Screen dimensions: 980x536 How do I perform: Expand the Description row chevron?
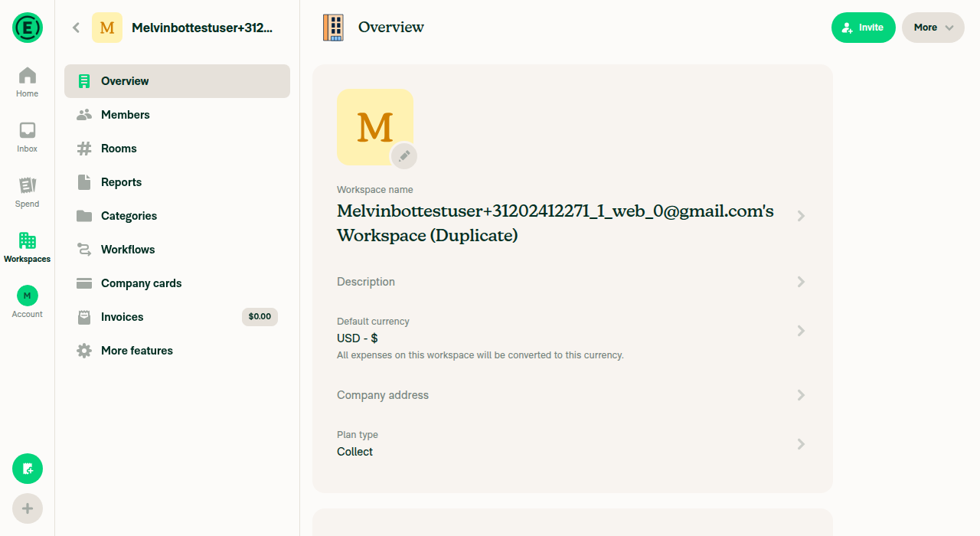pyautogui.click(x=801, y=282)
